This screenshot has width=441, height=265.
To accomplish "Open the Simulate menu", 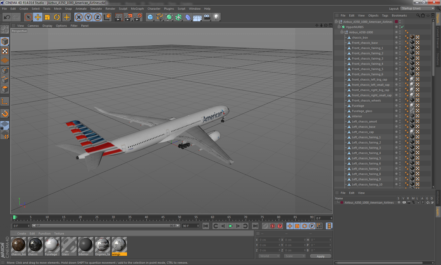I will click(96, 9).
